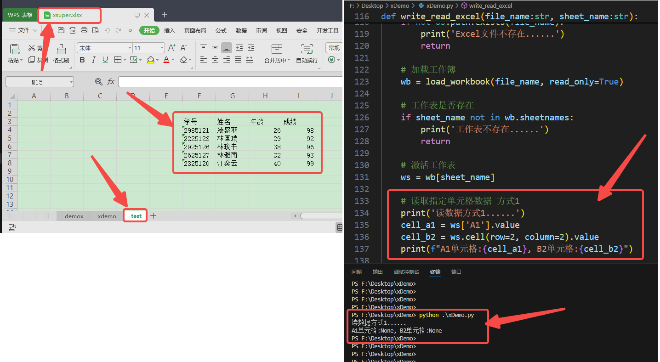Open the 合并居中 dropdown arrow

(x=289, y=60)
